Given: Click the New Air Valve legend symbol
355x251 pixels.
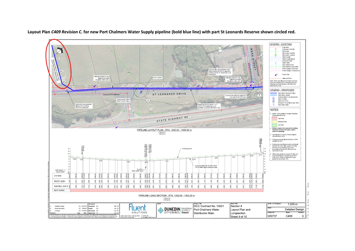Looking at the screenshot, I should pos(273,99).
